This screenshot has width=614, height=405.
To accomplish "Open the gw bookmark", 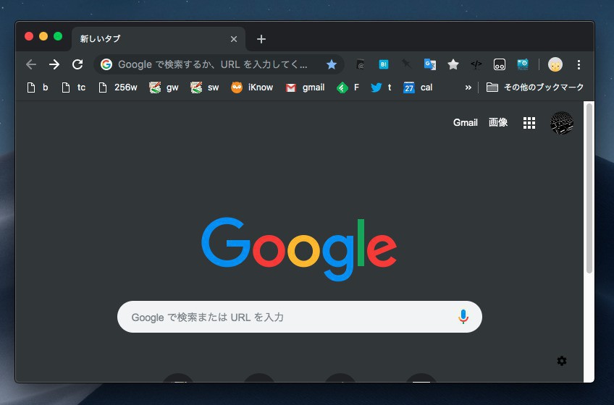I will point(164,88).
